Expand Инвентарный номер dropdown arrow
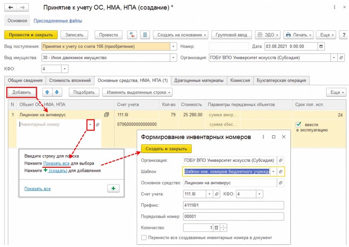 (91, 125)
